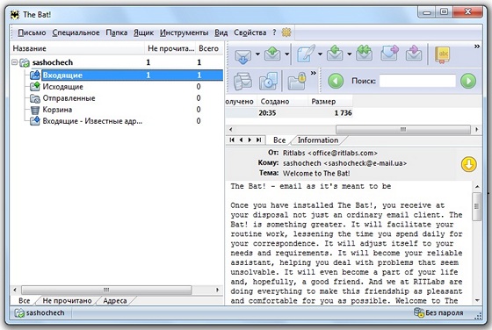Screen dimensions: 492x330
Task: Click the Не прочита... column header
Action: 170,48
